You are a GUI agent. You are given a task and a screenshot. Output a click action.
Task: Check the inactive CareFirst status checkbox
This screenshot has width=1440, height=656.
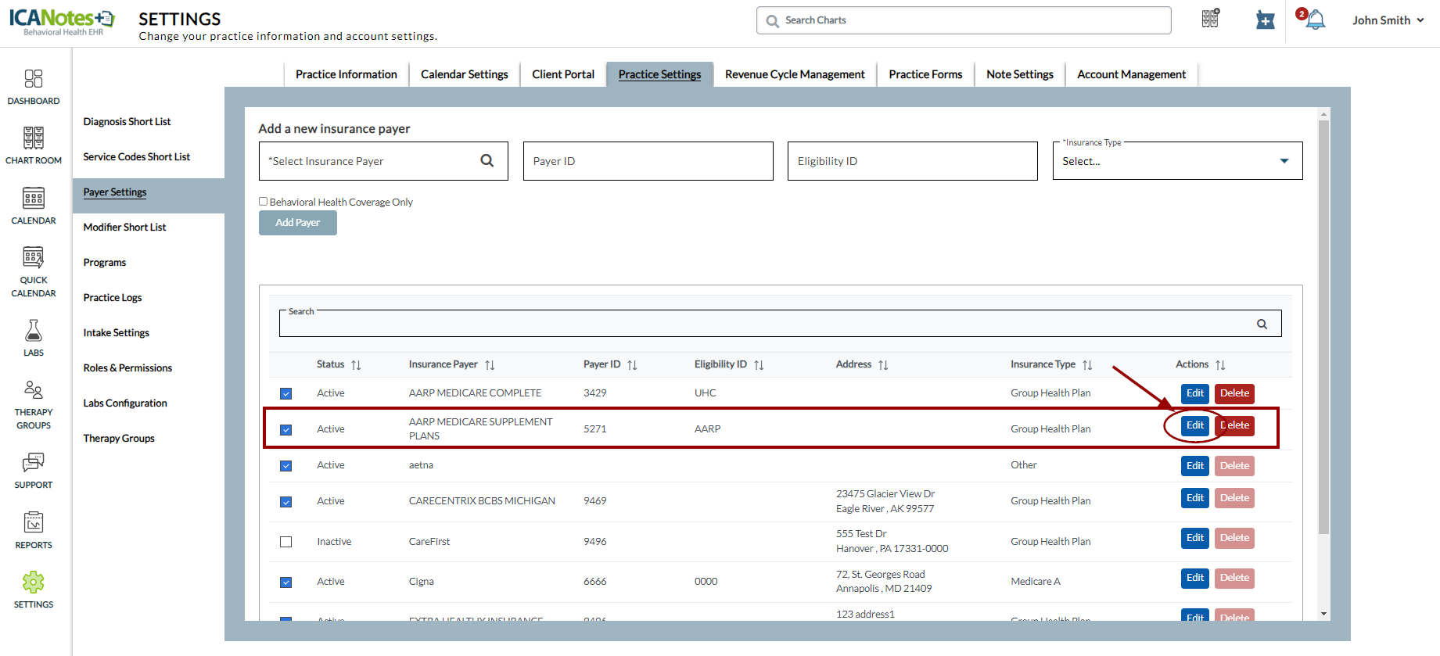coord(285,542)
